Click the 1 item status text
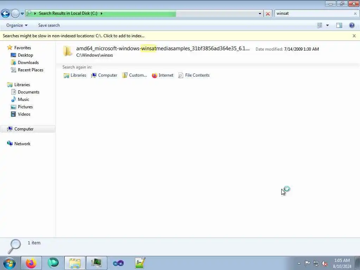360x270 pixels. click(34, 243)
